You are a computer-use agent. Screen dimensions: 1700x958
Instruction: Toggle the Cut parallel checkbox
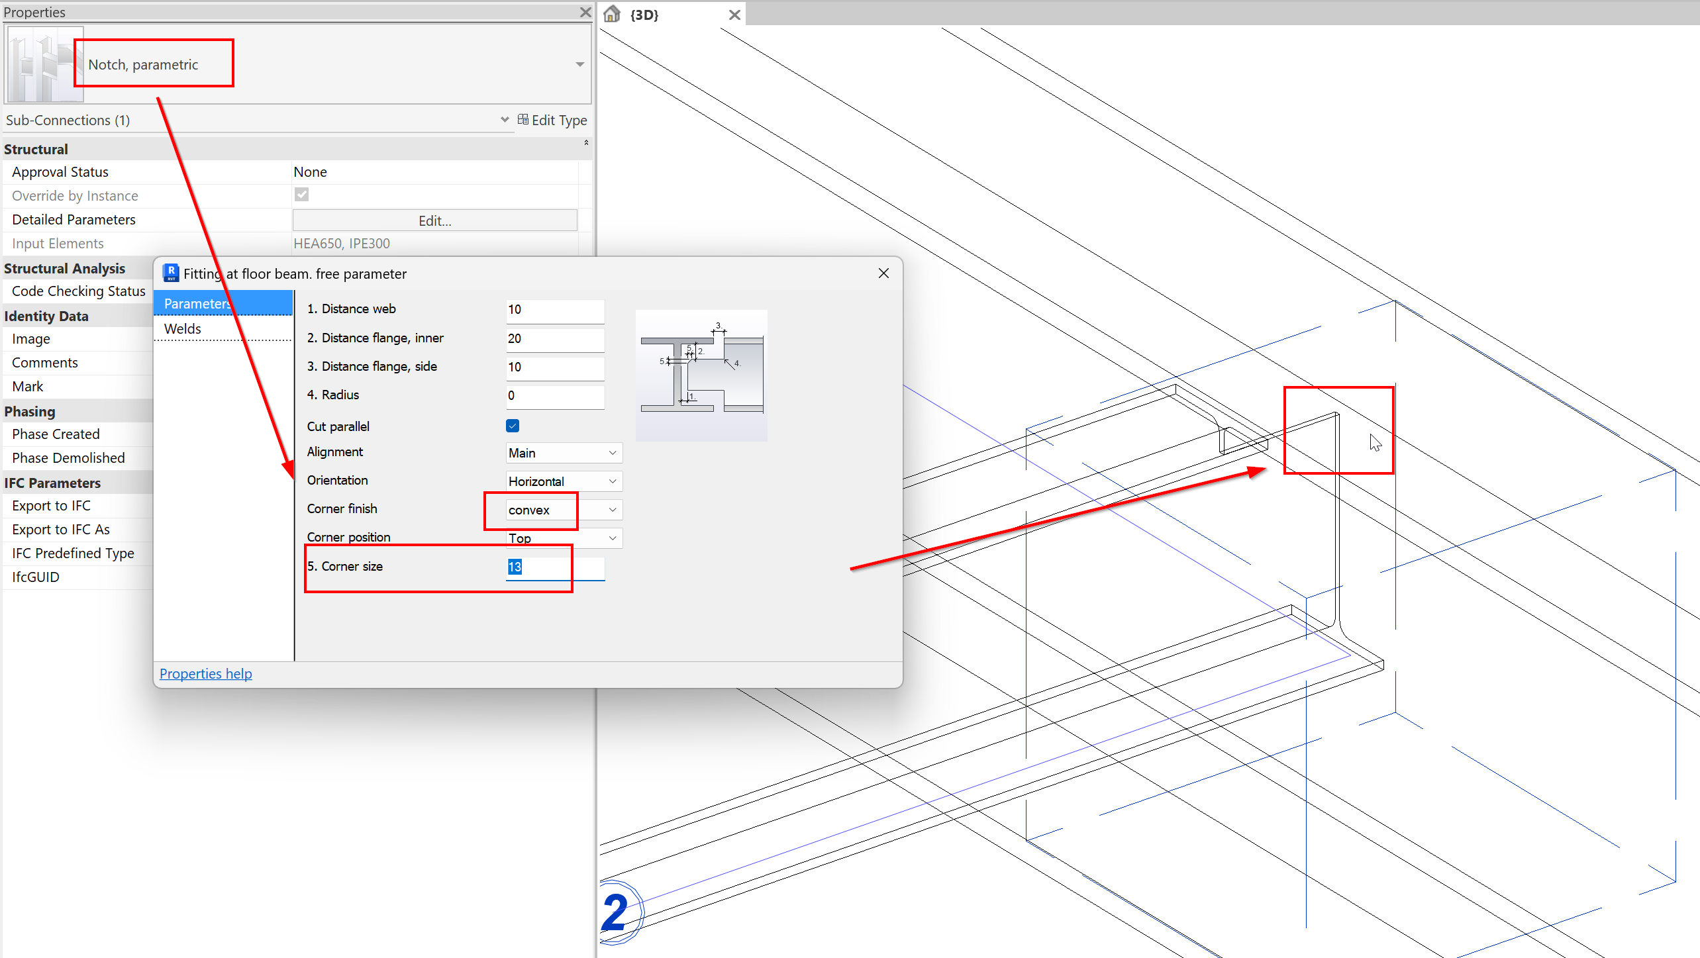[x=513, y=426]
